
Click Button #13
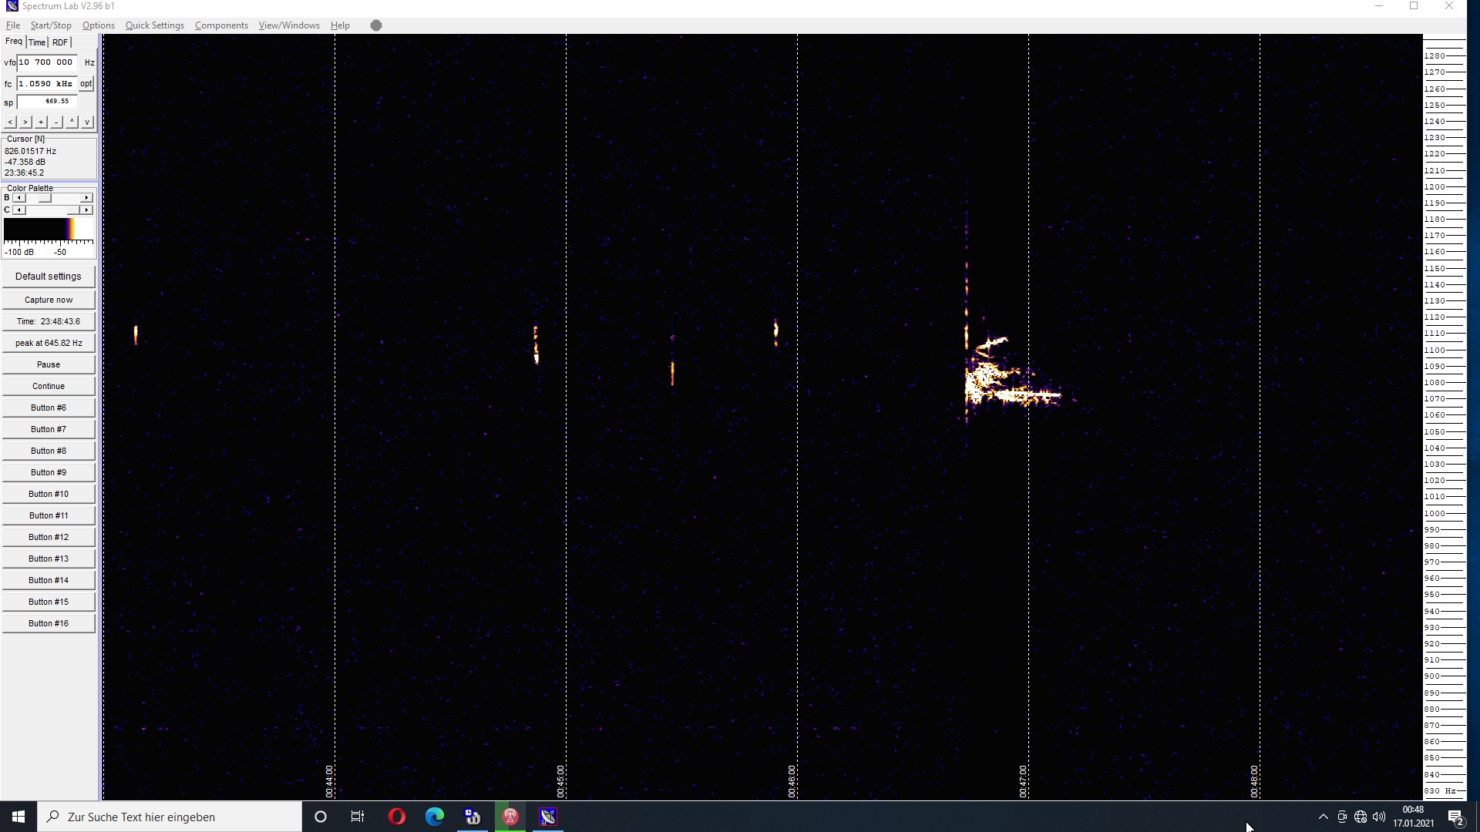(49, 559)
